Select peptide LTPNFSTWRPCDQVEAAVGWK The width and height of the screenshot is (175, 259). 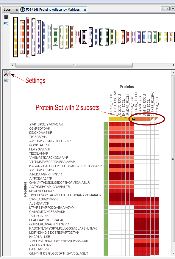click(x=52, y=208)
